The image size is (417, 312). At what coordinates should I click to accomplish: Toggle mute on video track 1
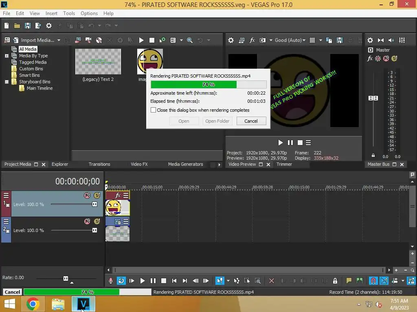(87, 195)
